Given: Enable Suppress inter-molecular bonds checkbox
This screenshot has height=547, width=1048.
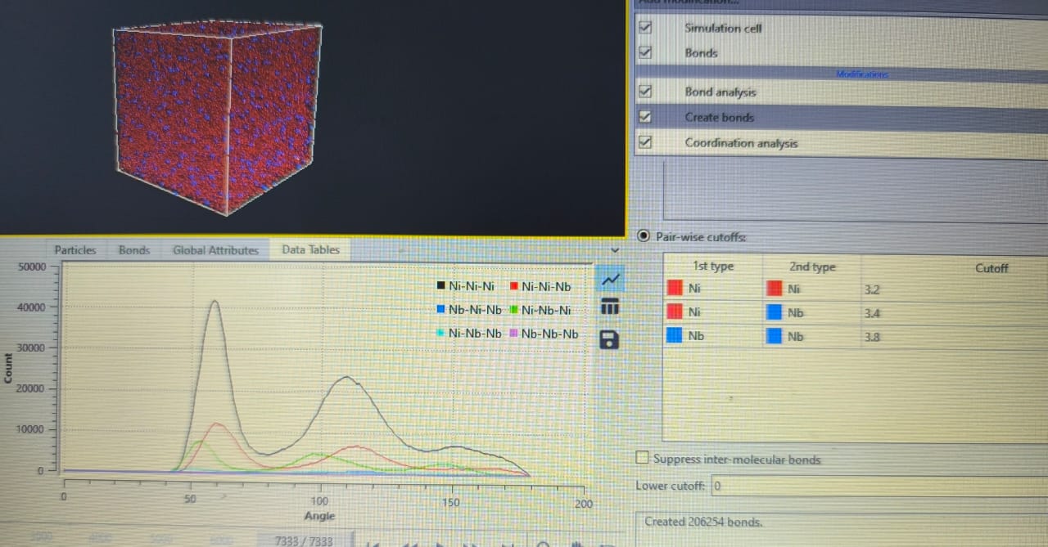Looking at the screenshot, I should (x=643, y=459).
